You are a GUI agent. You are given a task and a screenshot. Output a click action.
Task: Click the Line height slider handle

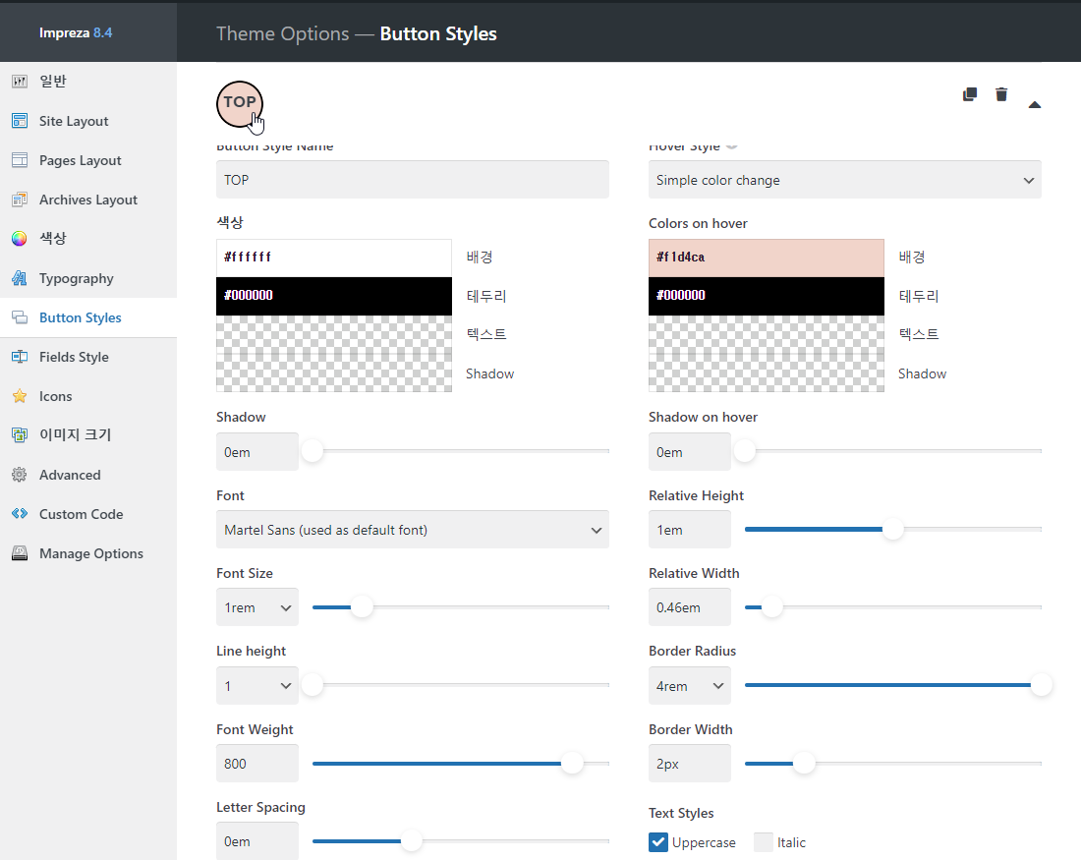click(313, 685)
